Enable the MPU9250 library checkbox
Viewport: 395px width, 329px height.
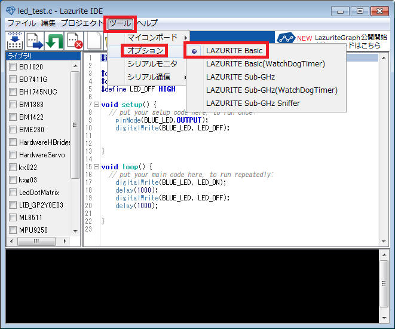13,230
